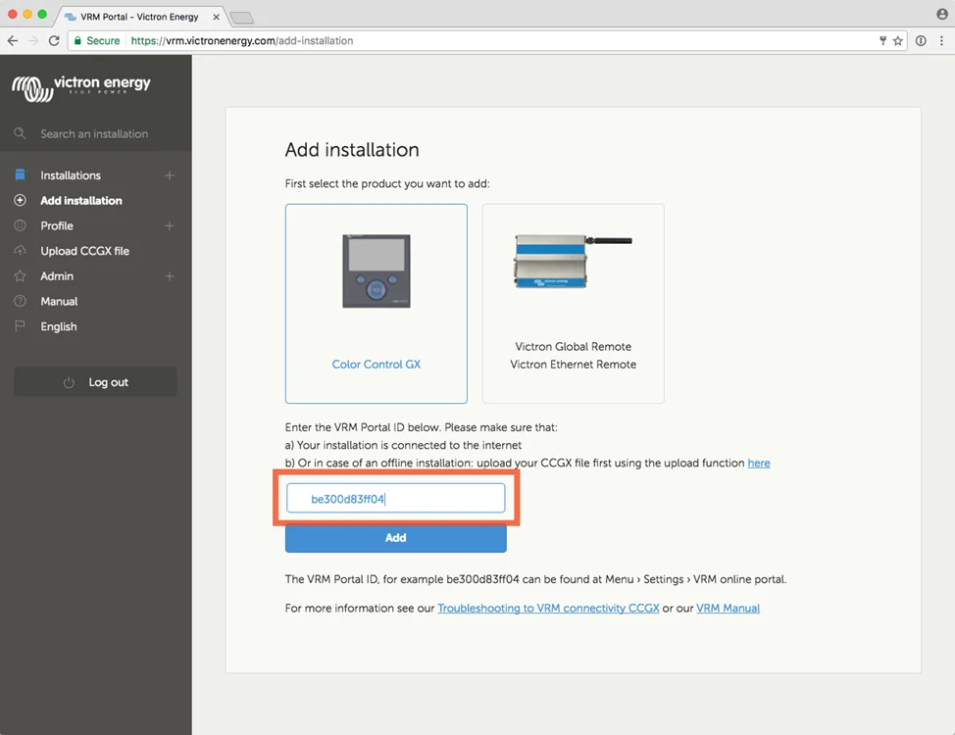Image resolution: width=955 pixels, height=735 pixels.
Task: Click the Add installation heading
Action: click(x=352, y=150)
